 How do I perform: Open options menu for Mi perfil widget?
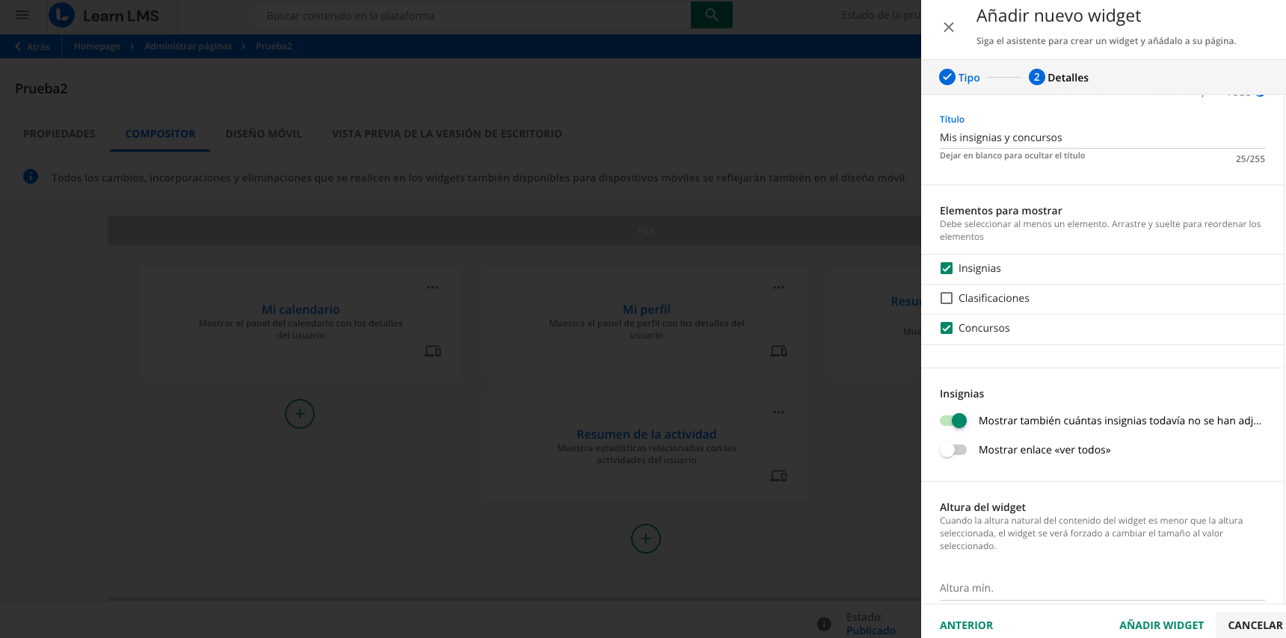(778, 288)
